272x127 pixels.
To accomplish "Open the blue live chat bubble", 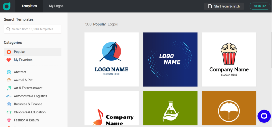I will [264, 116].
